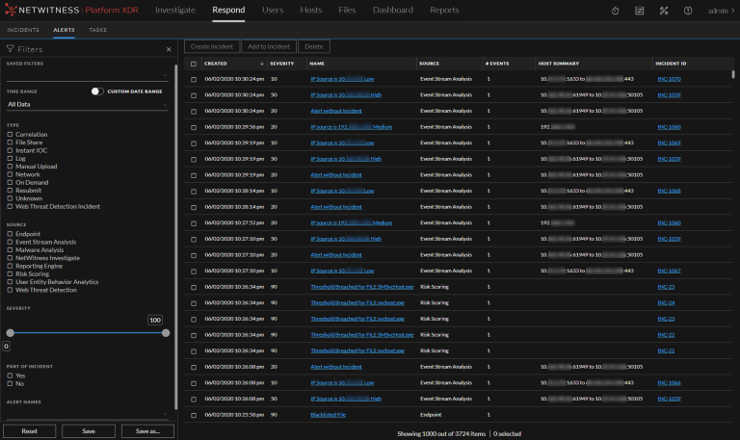Check the Risk Scoring source checkbox
740x440 pixels.
point(10,273)
